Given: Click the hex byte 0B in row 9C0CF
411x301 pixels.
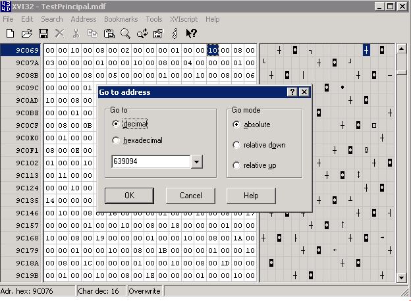Looking at the screenshot, I should 88,126.
